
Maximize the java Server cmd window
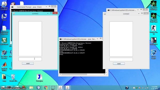click(100, 38)
